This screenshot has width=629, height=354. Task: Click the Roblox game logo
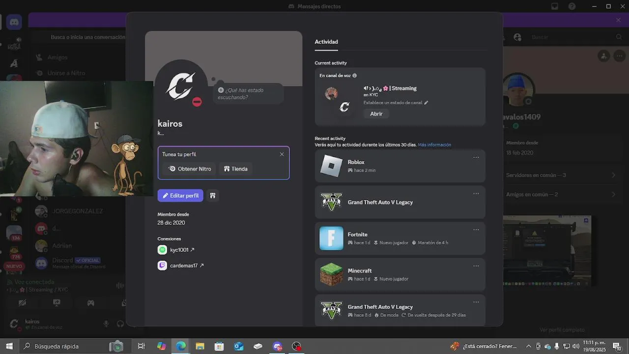331,166
